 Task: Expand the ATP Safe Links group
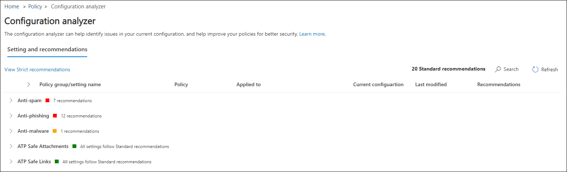[11, 161]
